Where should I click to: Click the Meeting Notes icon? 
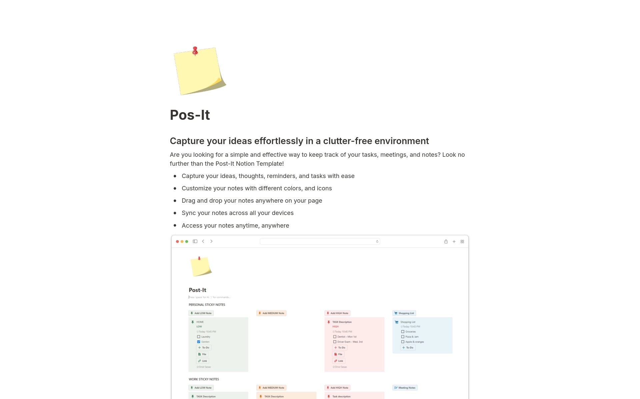(x=395, y=388)
